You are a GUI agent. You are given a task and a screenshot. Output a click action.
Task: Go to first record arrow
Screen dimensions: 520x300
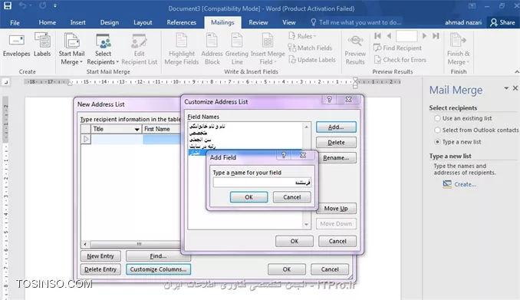[x=377, y=36]
